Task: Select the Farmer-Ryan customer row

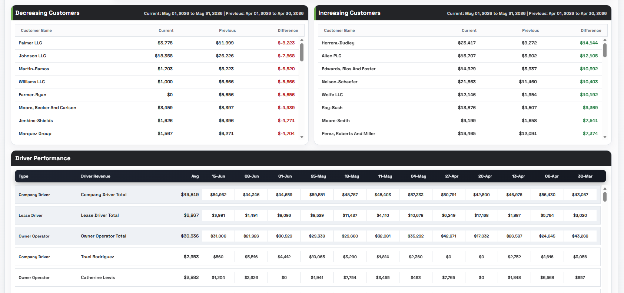Action: pos(157,95)
